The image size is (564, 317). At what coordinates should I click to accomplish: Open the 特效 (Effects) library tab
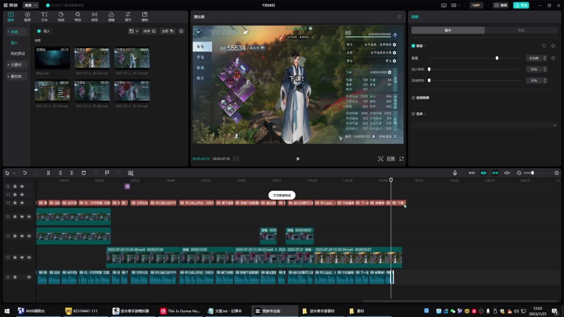[x=78, y=17]
